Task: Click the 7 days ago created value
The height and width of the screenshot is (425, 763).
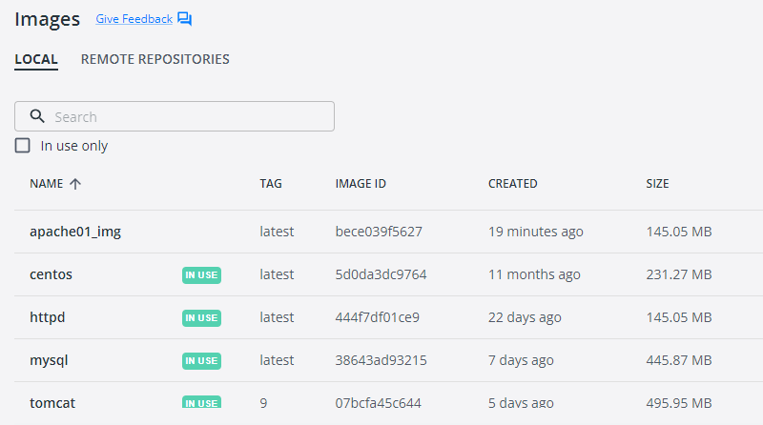Action: click(x=521, y=360)
